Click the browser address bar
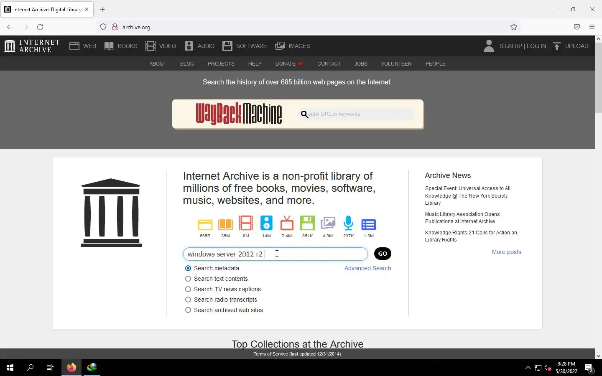 309,27
